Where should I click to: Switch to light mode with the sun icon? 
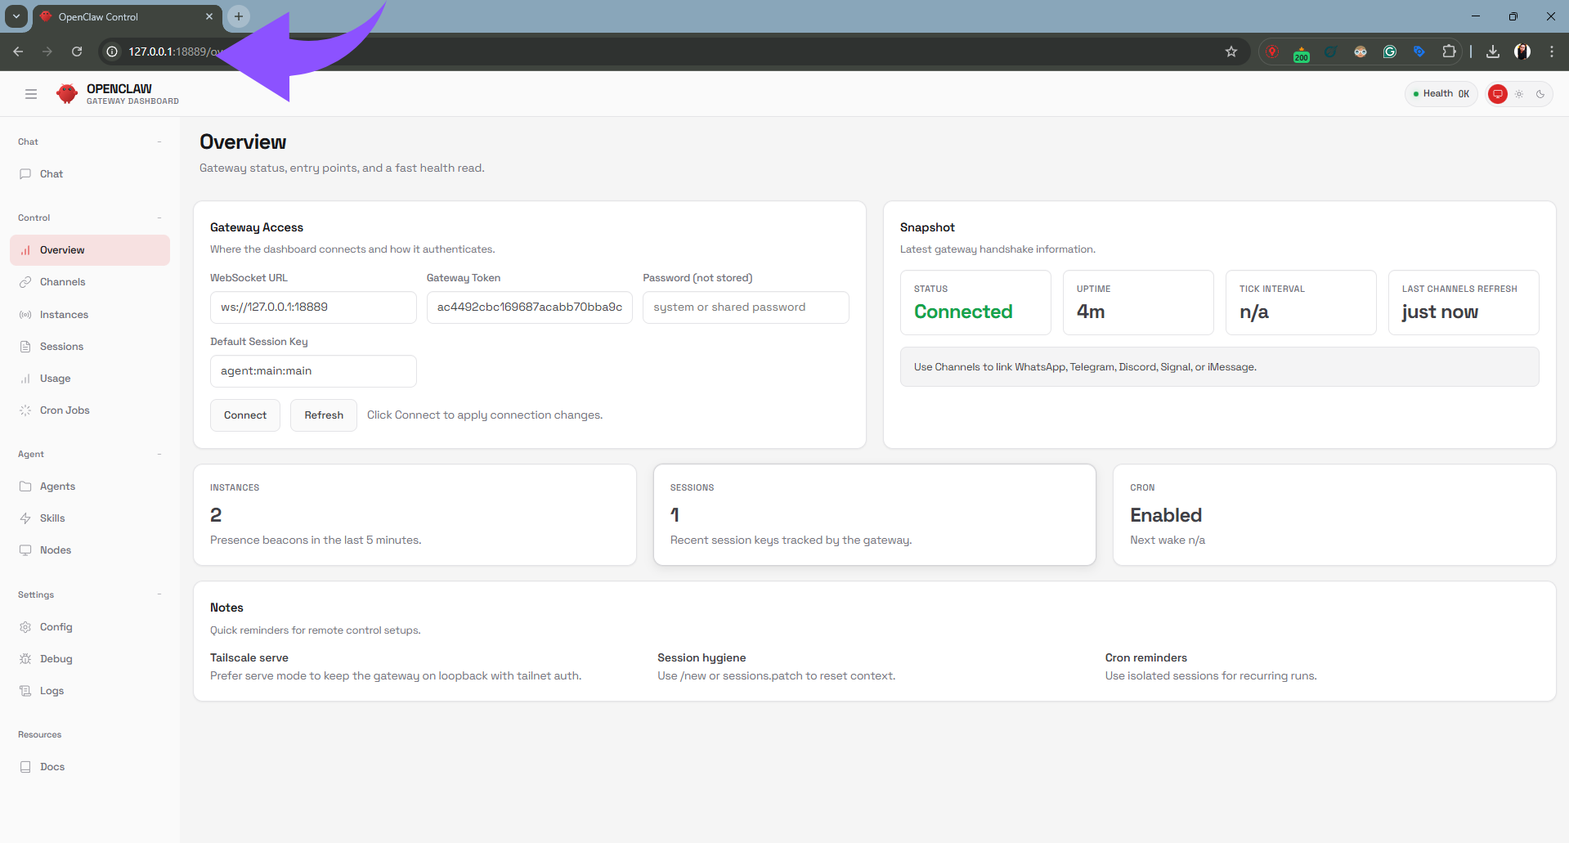click(x=1518, y=93)
